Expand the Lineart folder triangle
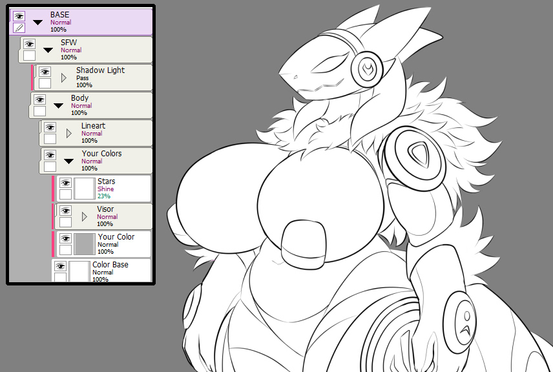The width and height of the screenshot is (553, 372). tap(69, 133)
